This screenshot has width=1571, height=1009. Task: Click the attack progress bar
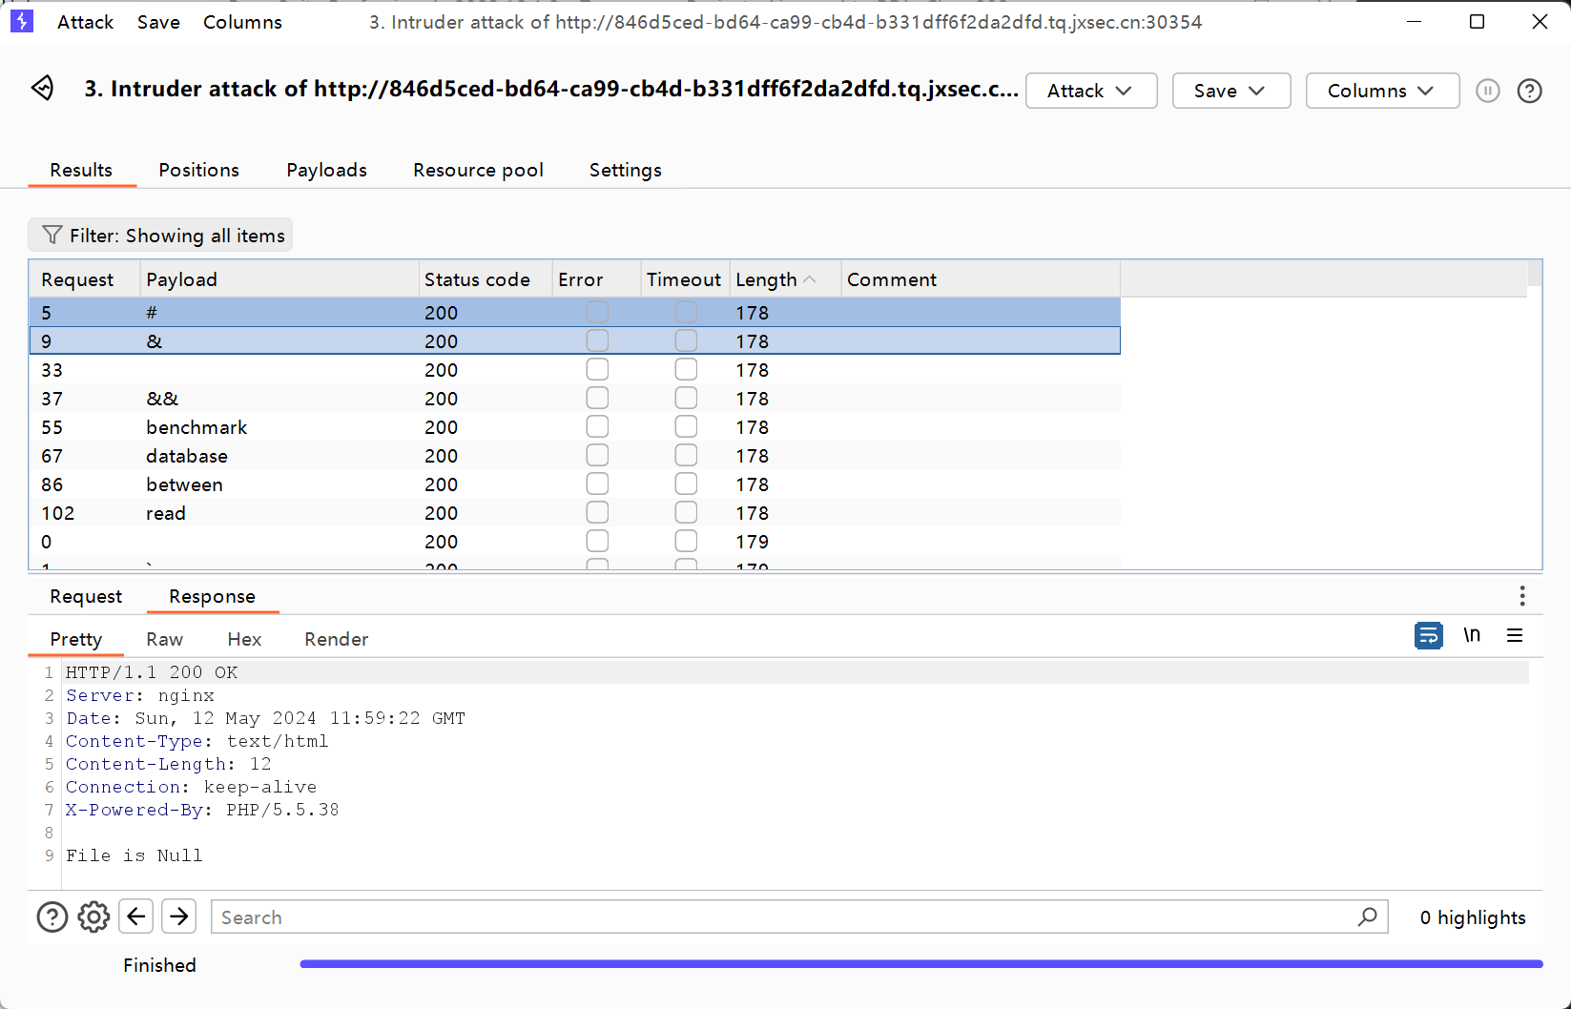[920, 964]
